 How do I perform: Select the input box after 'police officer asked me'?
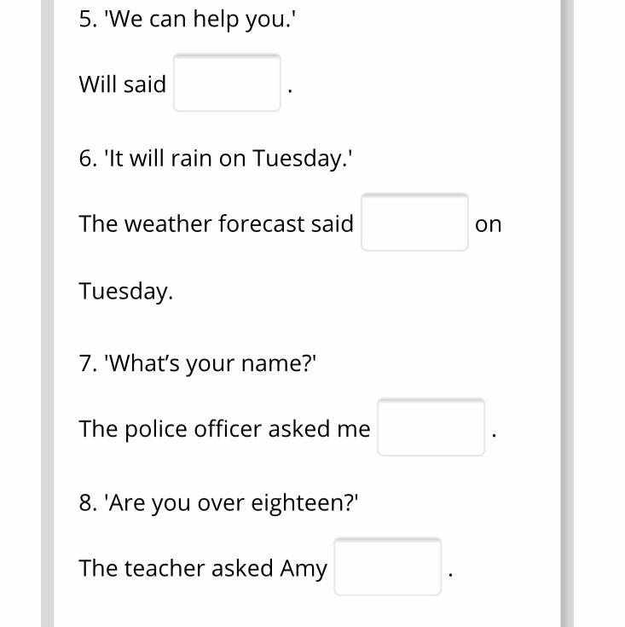(x=431, y=427)
